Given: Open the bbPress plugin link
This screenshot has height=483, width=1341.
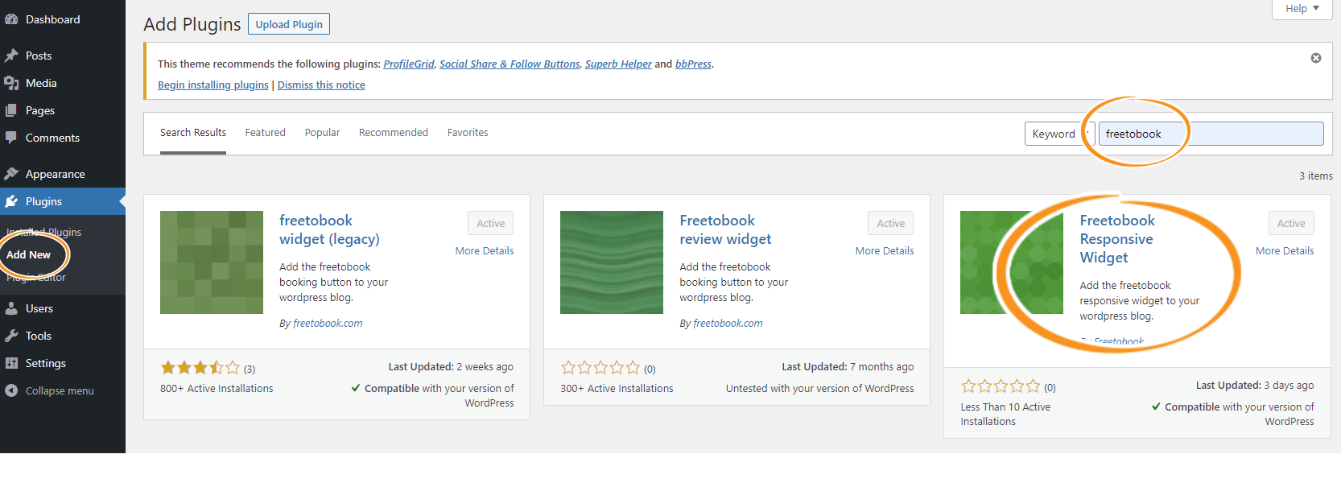Looking at the screenshot, I should (x=693, y=64).
